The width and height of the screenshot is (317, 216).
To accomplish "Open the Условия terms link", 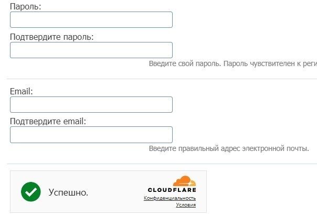I will pyautogui.click(x=186, y=205).
